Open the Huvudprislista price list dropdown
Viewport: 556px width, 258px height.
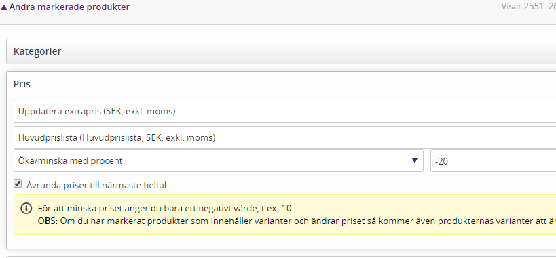point(284,137)
